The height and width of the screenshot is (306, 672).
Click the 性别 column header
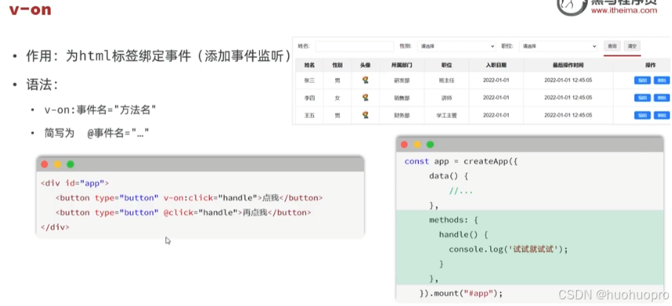click(x=337, y=65)
